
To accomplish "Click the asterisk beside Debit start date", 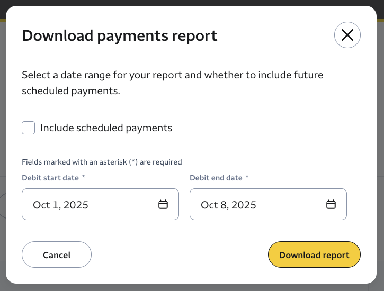I will 83,178.
